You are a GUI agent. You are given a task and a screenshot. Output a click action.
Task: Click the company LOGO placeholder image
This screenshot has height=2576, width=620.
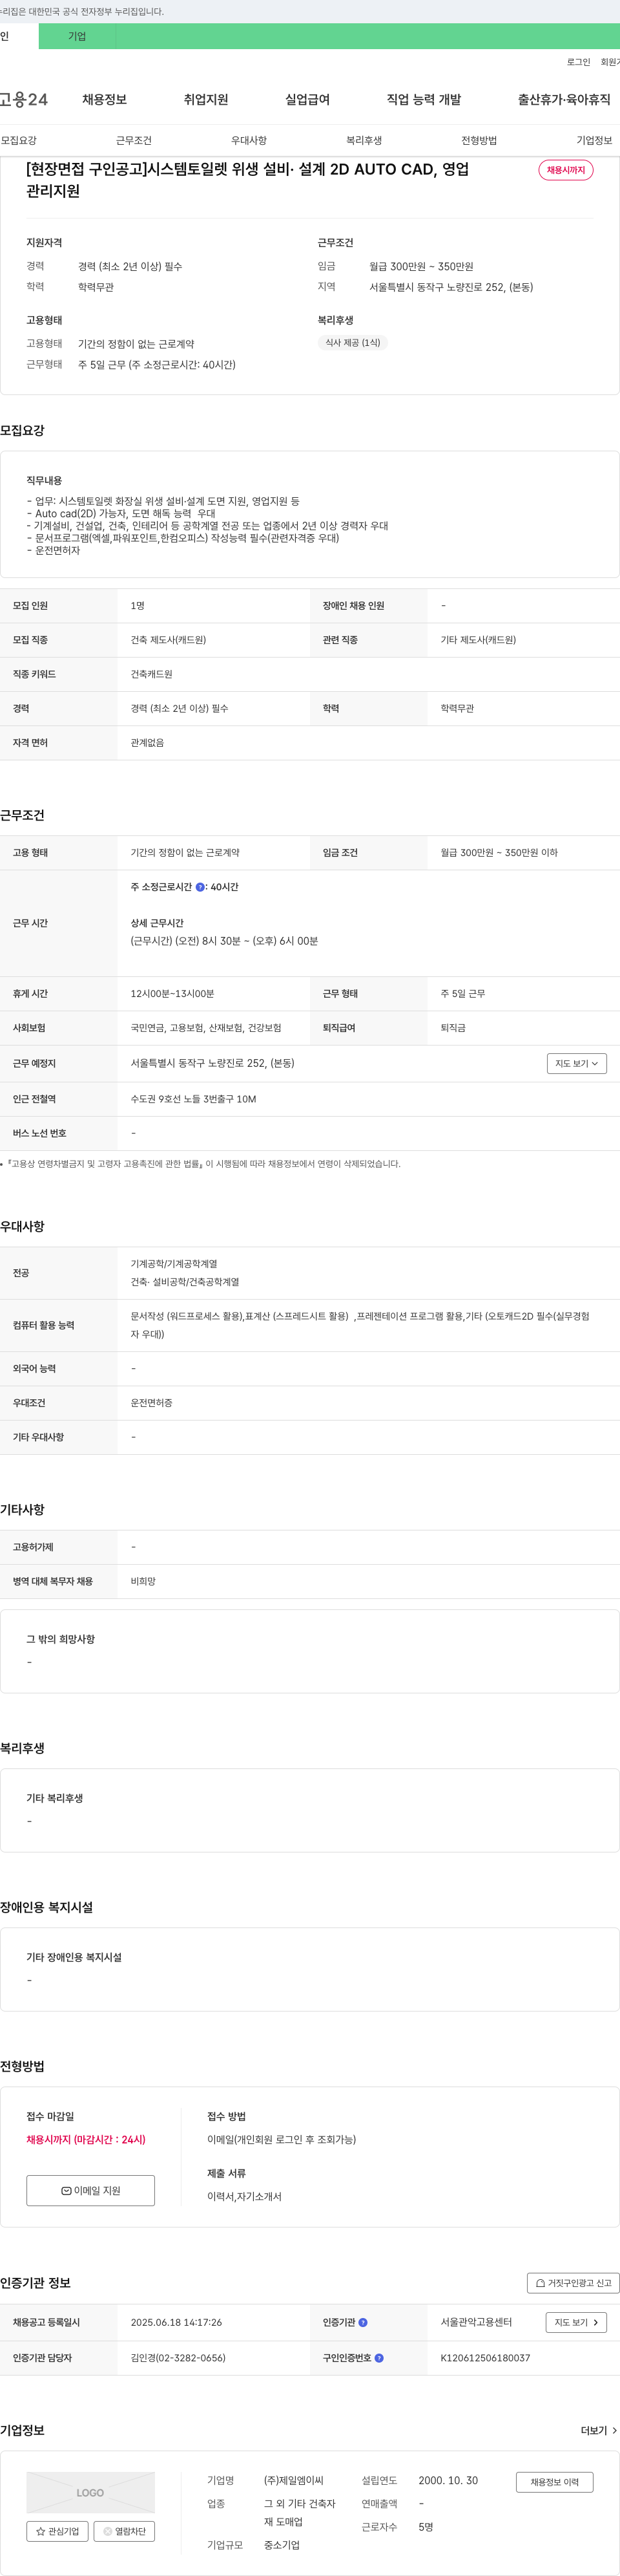coord(91,2492)
